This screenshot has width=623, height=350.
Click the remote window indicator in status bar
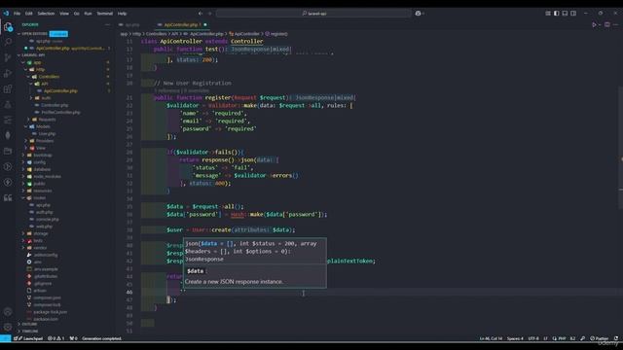click(x=5, y=338)
